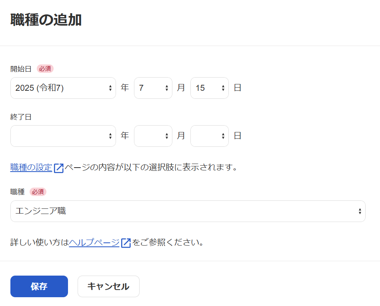This screenshot has height=306, width=380.
Task: Open the start date year dropdown showing 2025 (令和7)
Action: (63, 88)
